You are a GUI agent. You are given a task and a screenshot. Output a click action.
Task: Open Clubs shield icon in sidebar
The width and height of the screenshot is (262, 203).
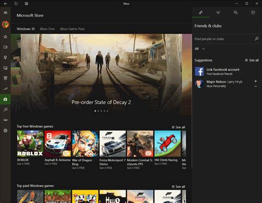(x=6, y=79)
